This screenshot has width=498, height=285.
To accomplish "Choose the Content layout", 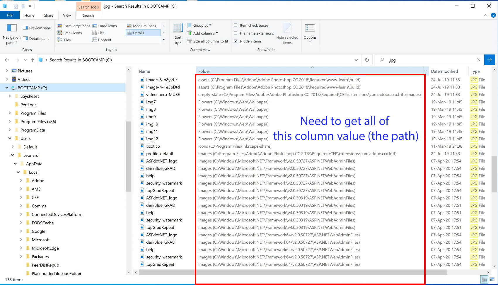I will point(102,40).
